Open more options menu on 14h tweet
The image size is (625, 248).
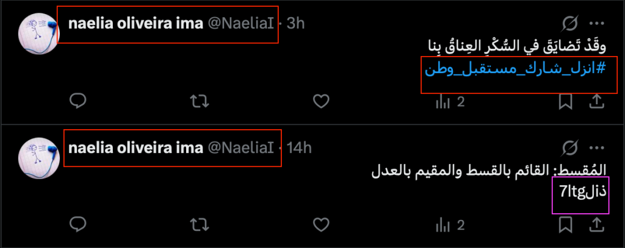pyautogui.click(x=596, y=147)
